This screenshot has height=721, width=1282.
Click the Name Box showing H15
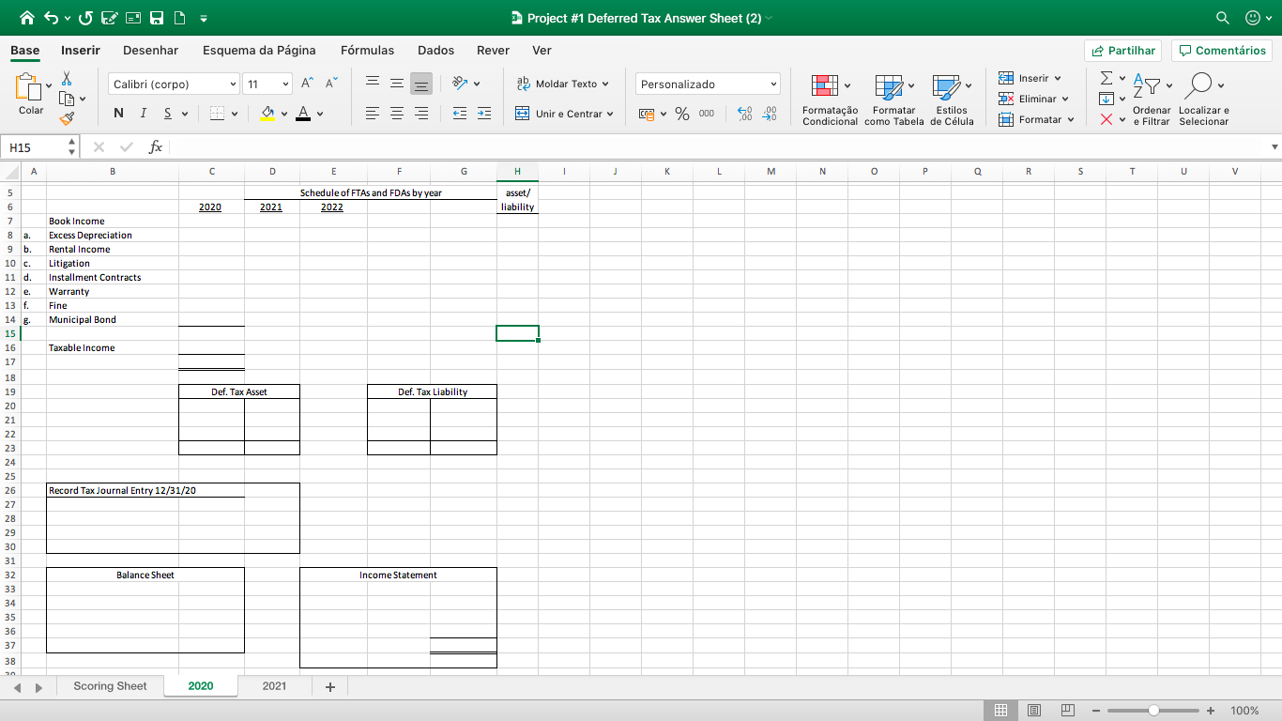pyautogui.click(x=34, y=147)
